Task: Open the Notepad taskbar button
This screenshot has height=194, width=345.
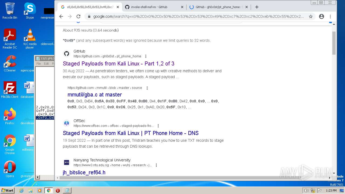Action: pyautogui.click(x=67, y=190)
